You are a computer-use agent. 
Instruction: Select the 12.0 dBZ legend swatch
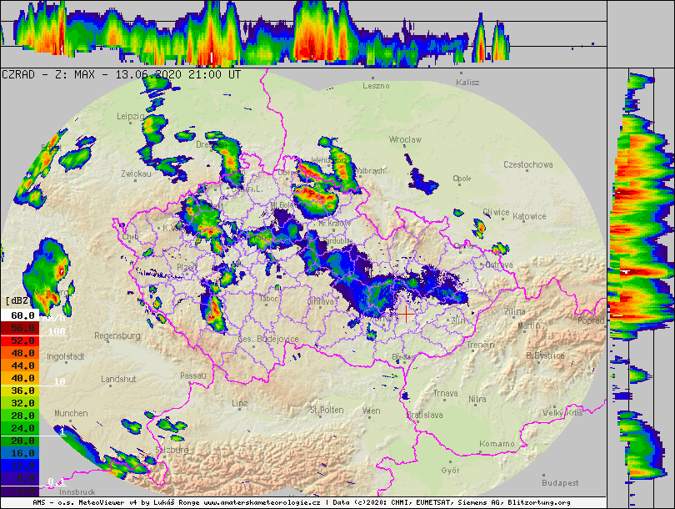20,466
